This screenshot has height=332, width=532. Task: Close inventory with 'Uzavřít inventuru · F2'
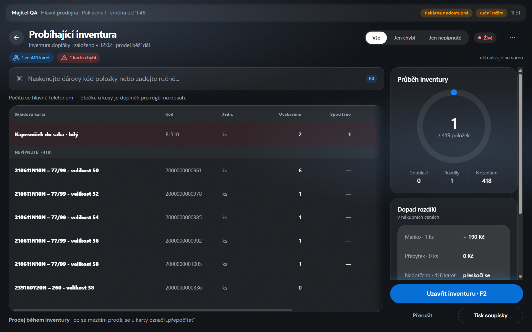point(457,294)
